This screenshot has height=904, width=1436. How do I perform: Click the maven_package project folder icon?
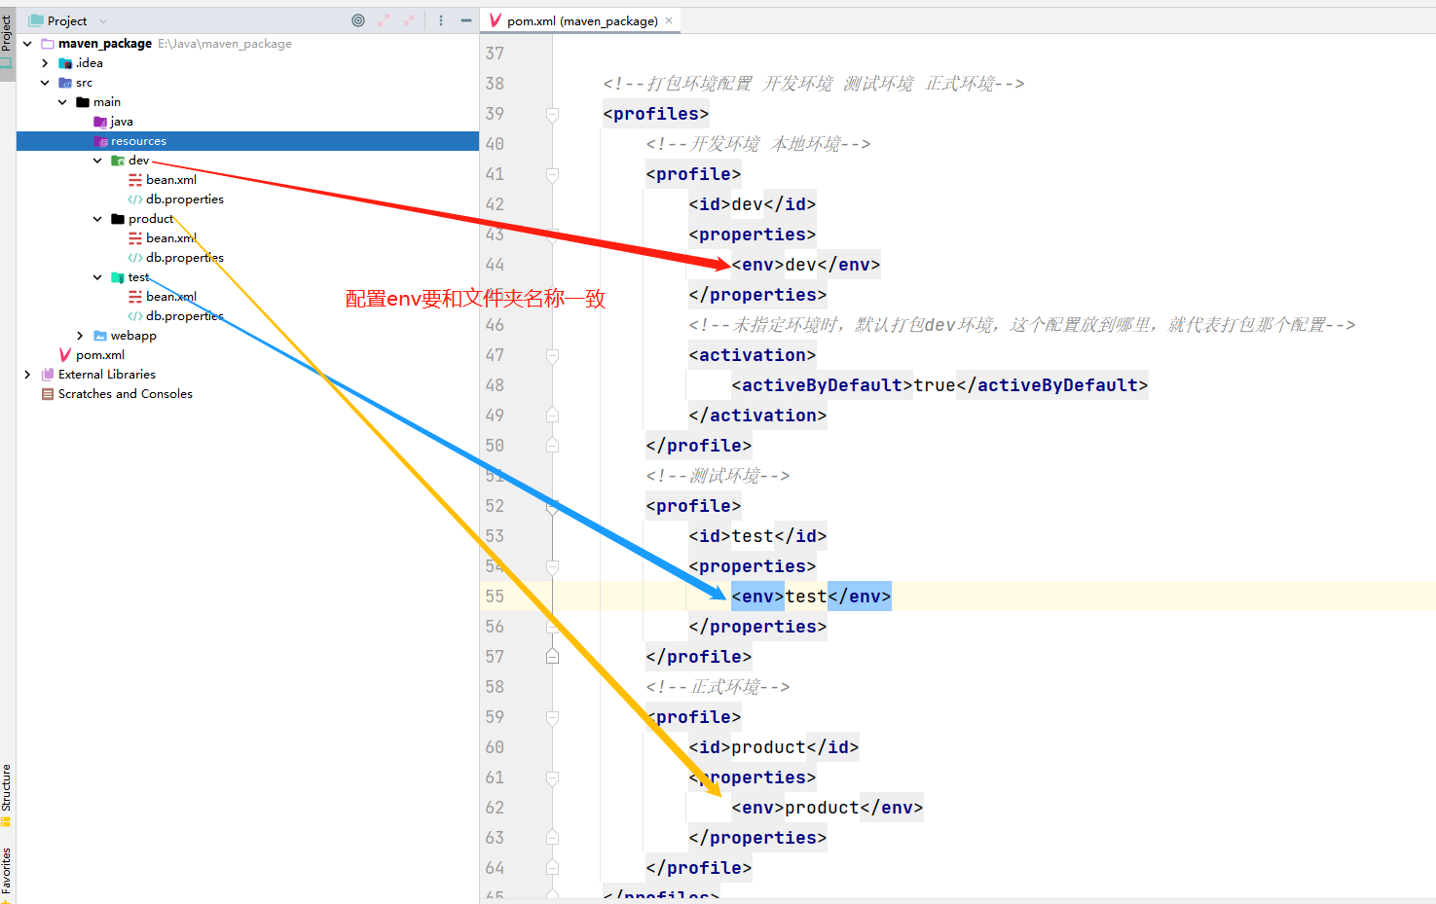pyautogui.click(x=48, y=44)
